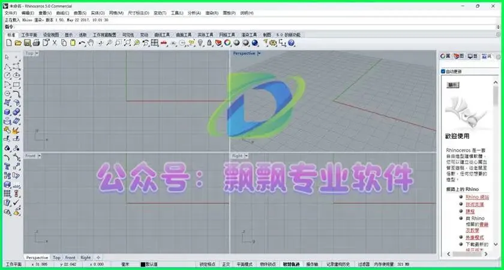This screenshot has width=504, height=270.
Task: Select the Zoom Window magnifier icon
Action: pos(118,43)
